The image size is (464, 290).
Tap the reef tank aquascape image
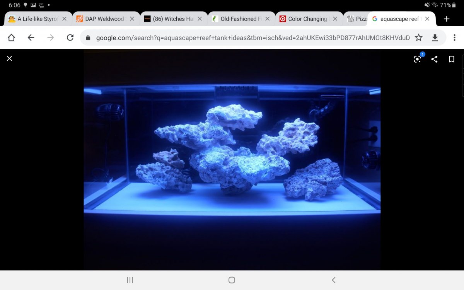click(x=232, y=155)
